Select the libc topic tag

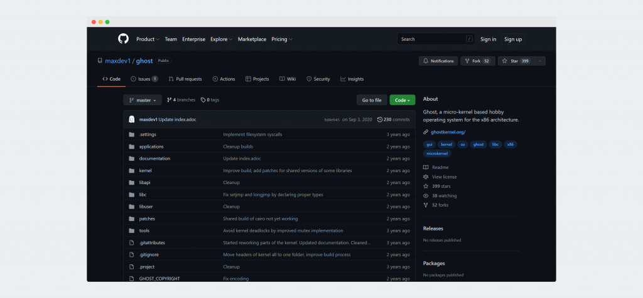click(495, 144)
